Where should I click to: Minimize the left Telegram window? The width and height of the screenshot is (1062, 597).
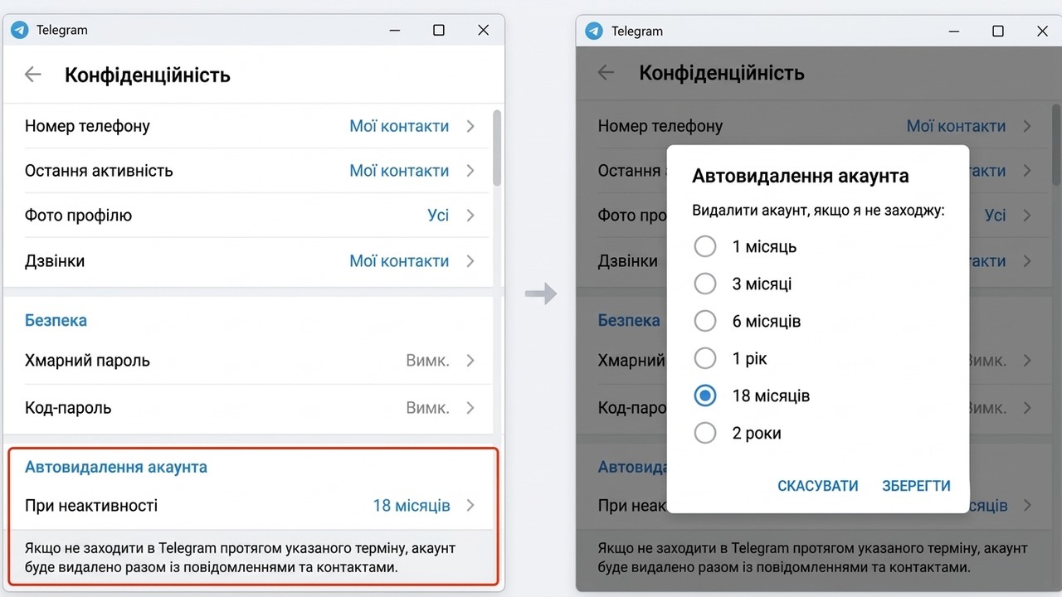coord(396,31)
